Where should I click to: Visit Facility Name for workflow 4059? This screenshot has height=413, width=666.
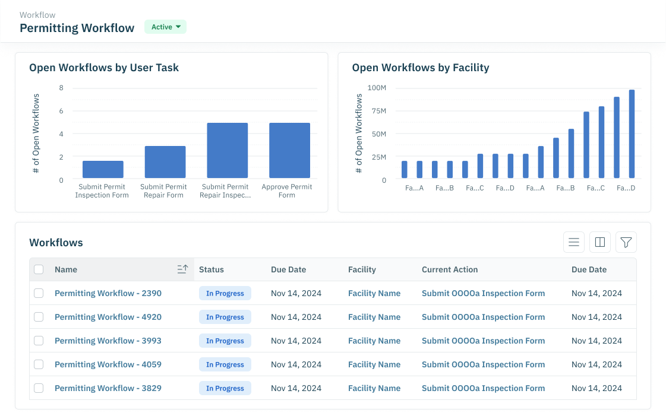[x=374, y=364]
